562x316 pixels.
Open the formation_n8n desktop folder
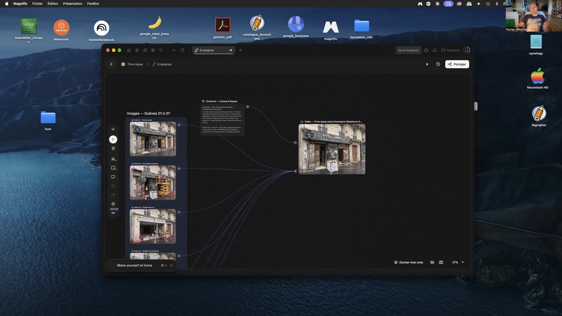[x=362, y=29]
